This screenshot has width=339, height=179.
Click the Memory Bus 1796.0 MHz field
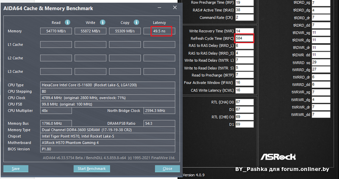tap(56, 124)
